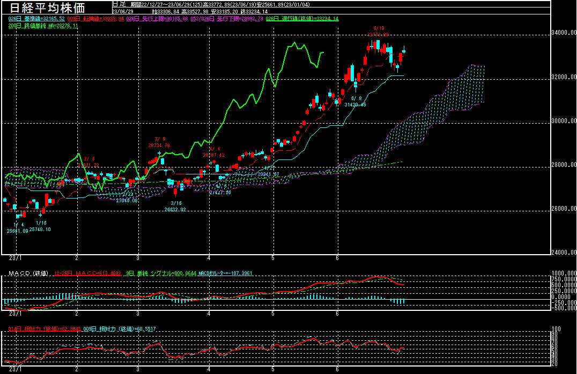Image resolution: width=577 pixels, height=374 pixels.
Task: Click the 3/16 26632.92 low annotation
Action: [x=175, y=207]
